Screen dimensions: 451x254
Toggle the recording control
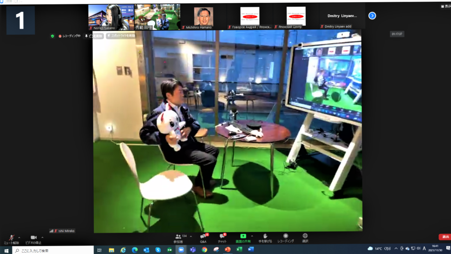tap(285, 239)
